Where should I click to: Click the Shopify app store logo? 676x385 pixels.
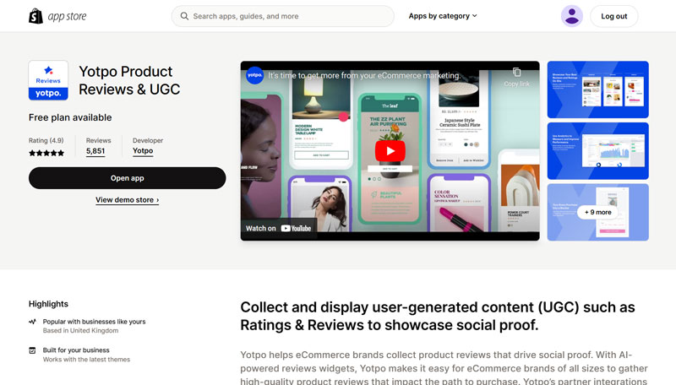[57, 16]
